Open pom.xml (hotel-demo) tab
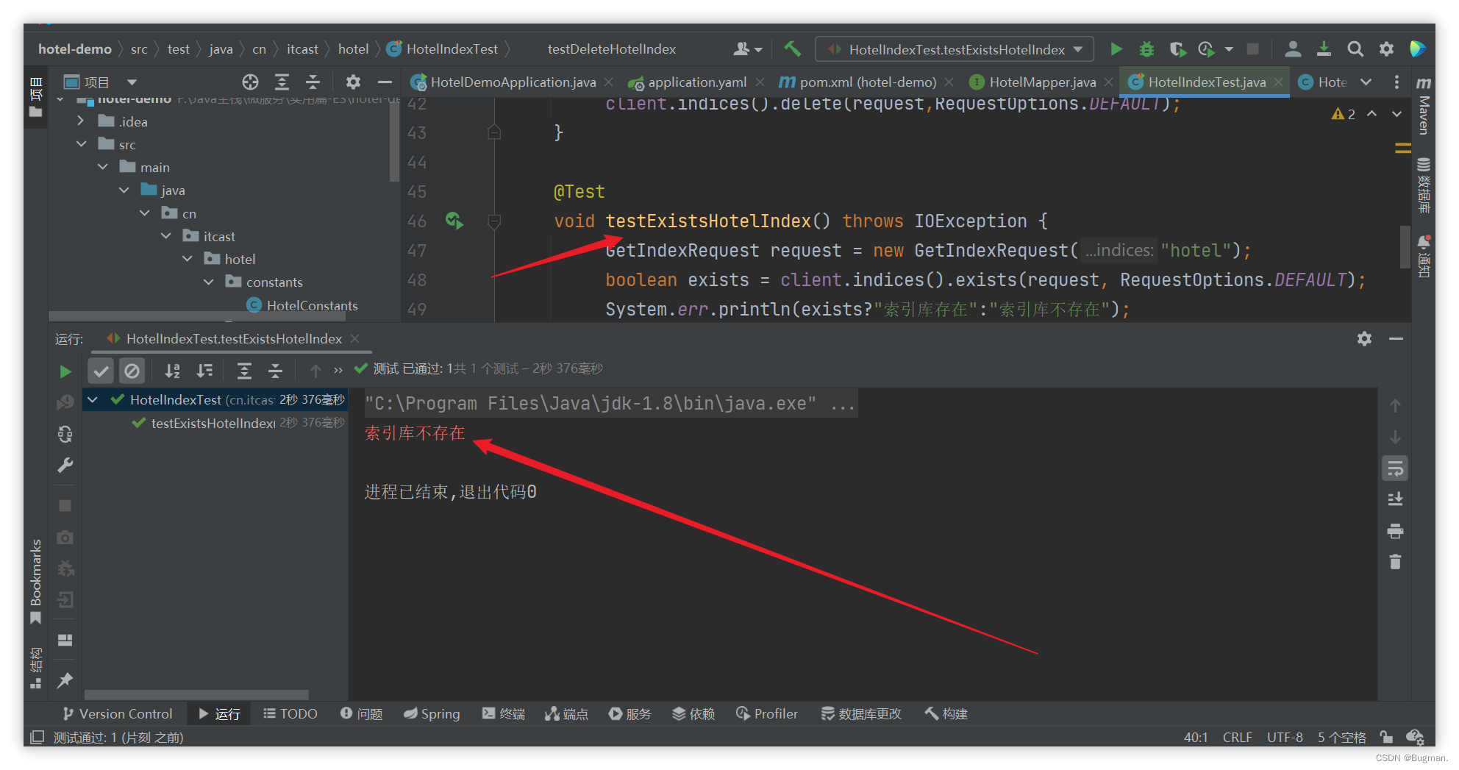Screen dimensions: 1459x770 tap(867, 82)
